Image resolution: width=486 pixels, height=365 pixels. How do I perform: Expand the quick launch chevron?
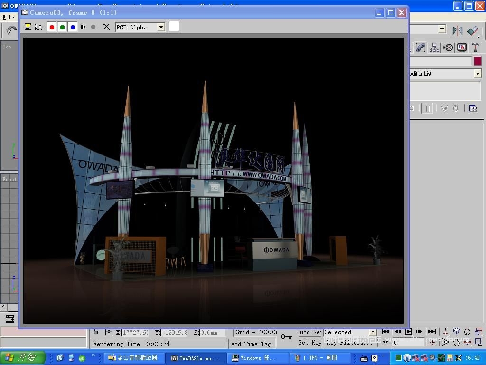tap(93, 355)
